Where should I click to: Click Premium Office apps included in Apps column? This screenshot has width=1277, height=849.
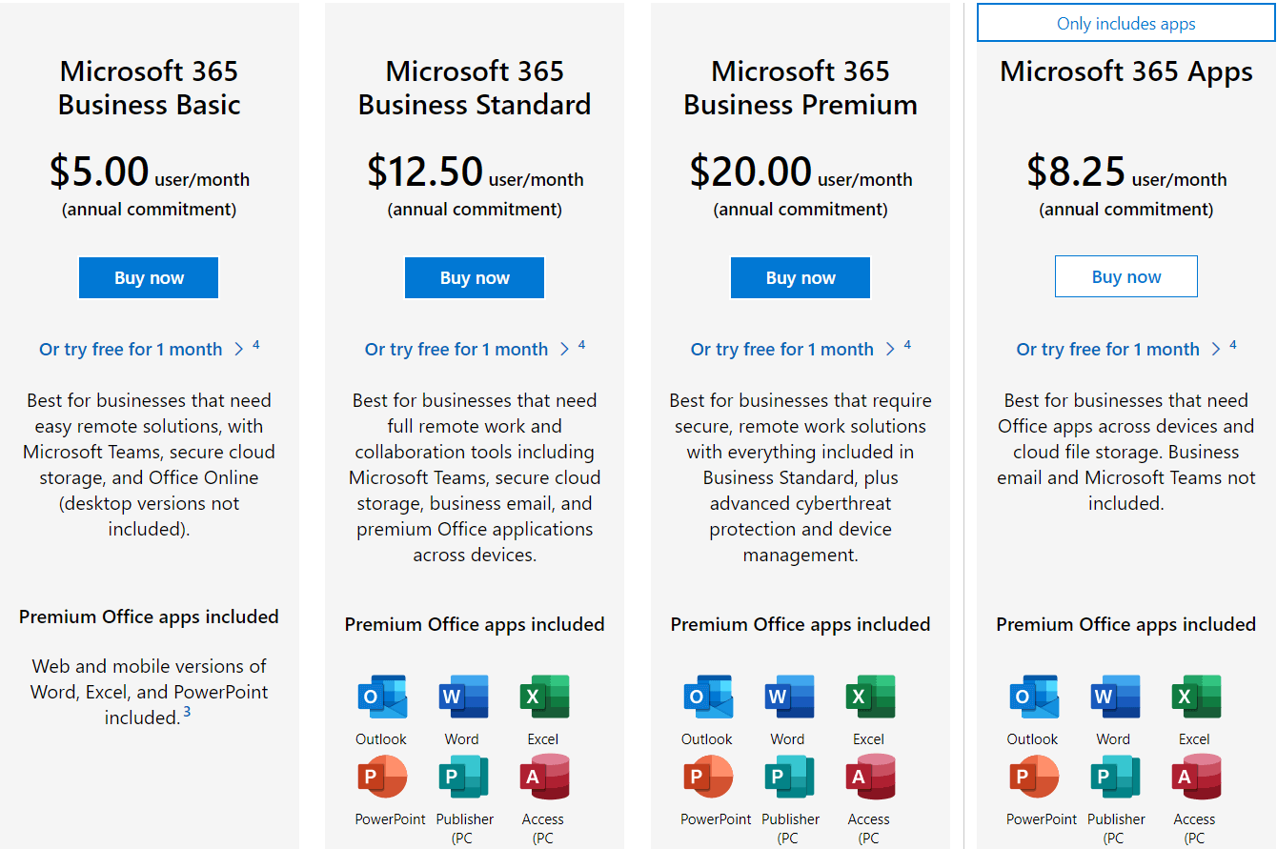[x=1126, y=624]
